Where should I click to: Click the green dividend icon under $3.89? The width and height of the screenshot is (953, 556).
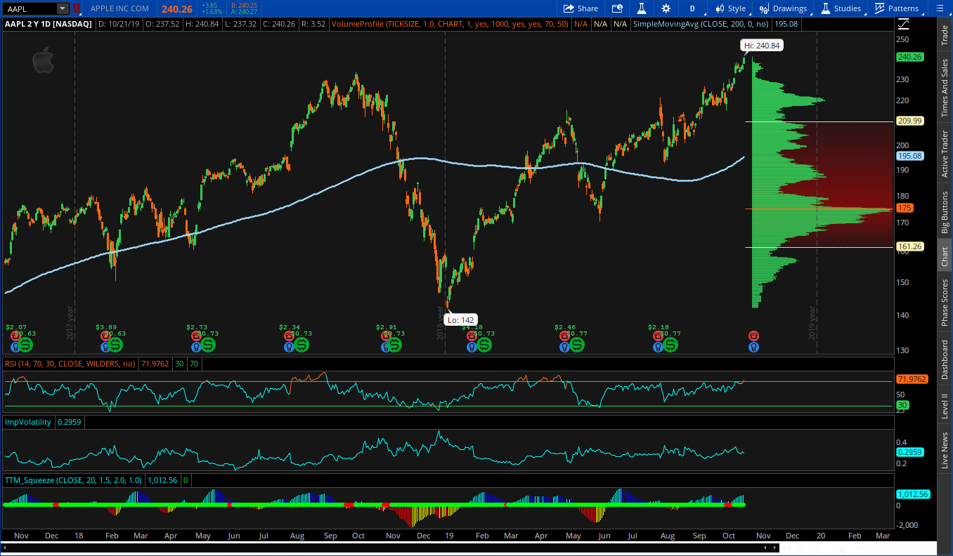coord(116,344)
